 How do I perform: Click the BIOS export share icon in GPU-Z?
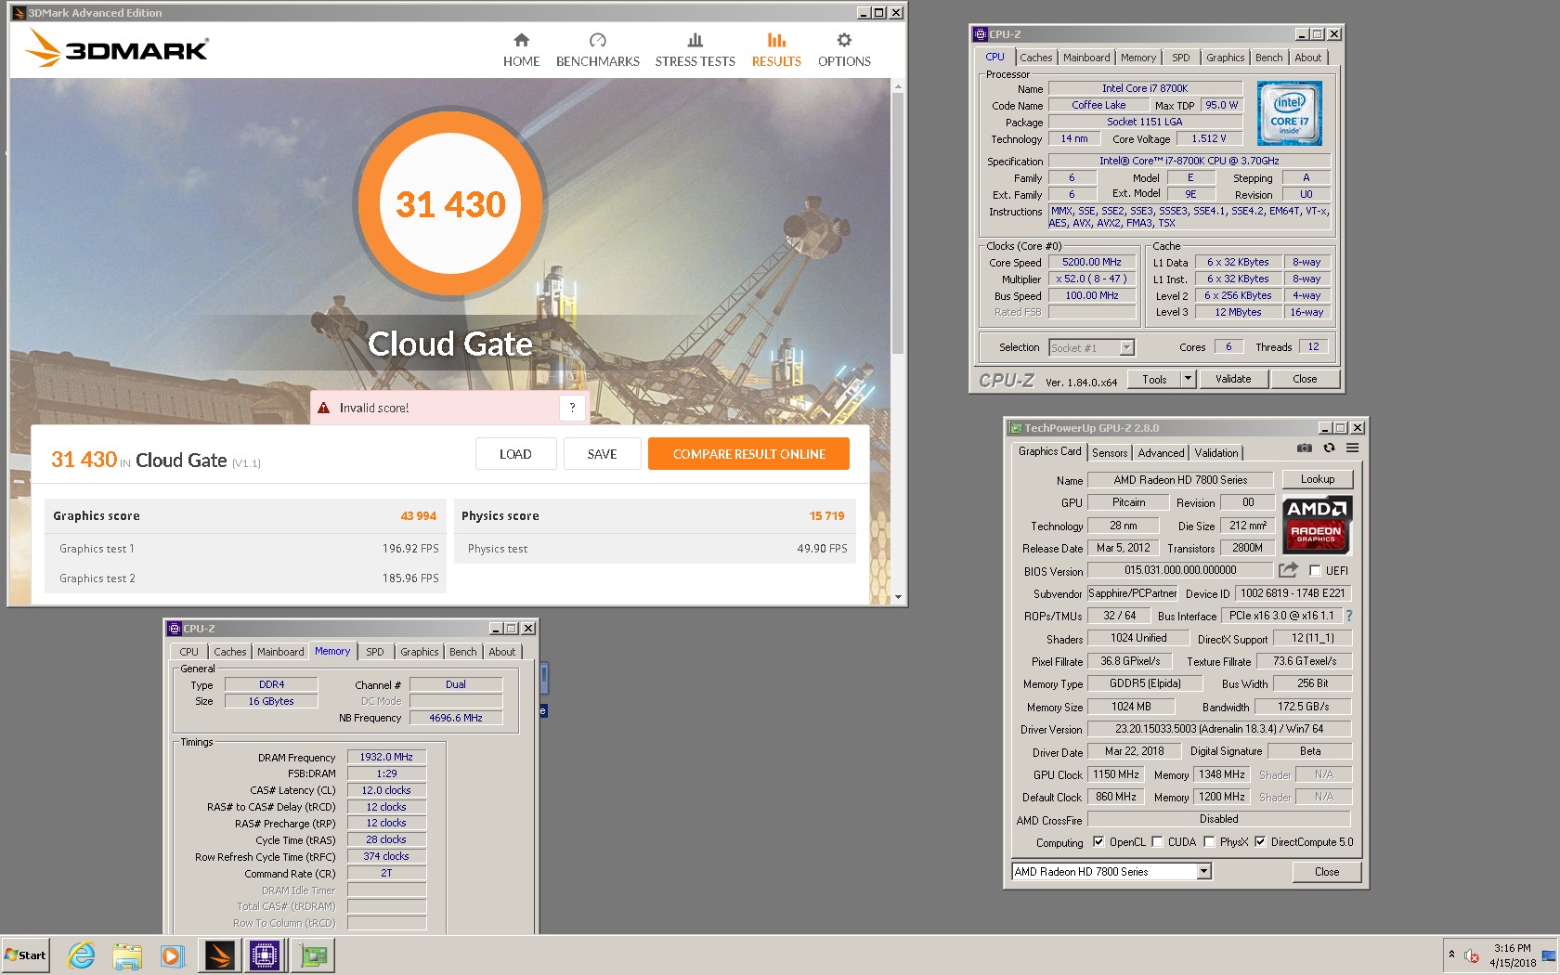(x=1288, y=570)
